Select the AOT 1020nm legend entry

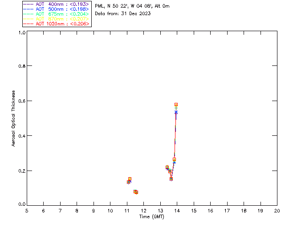pos(56,24)
